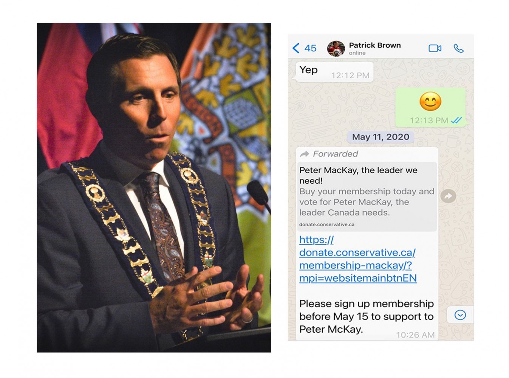Tap the 'Yep' message bubble
The width and height of the screenshot is (509, 378).
coord(334,72)
